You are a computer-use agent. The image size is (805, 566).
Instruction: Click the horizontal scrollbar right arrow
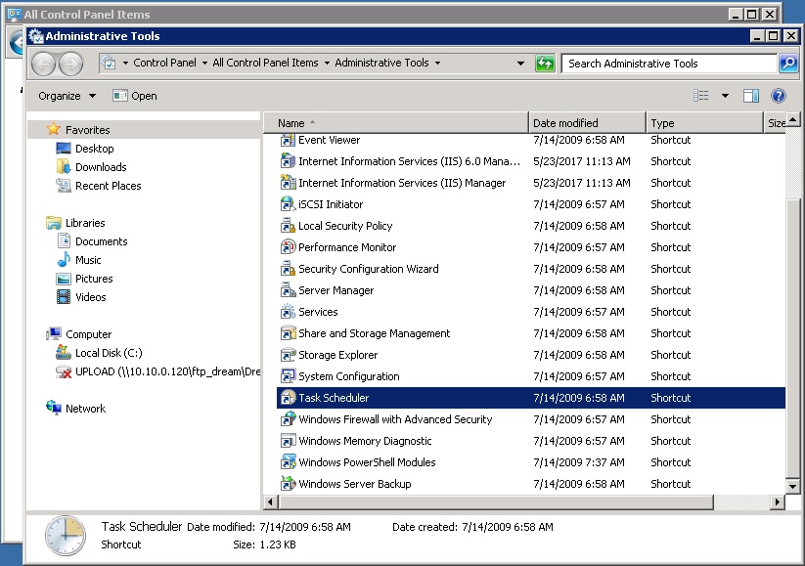point(778,501)
